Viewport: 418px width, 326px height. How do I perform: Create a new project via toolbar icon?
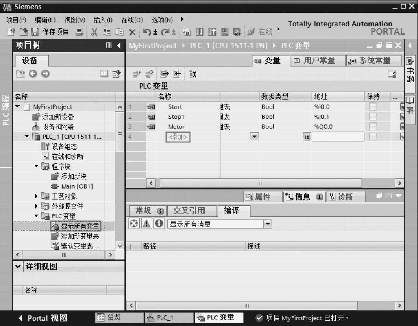pos(11,32)
